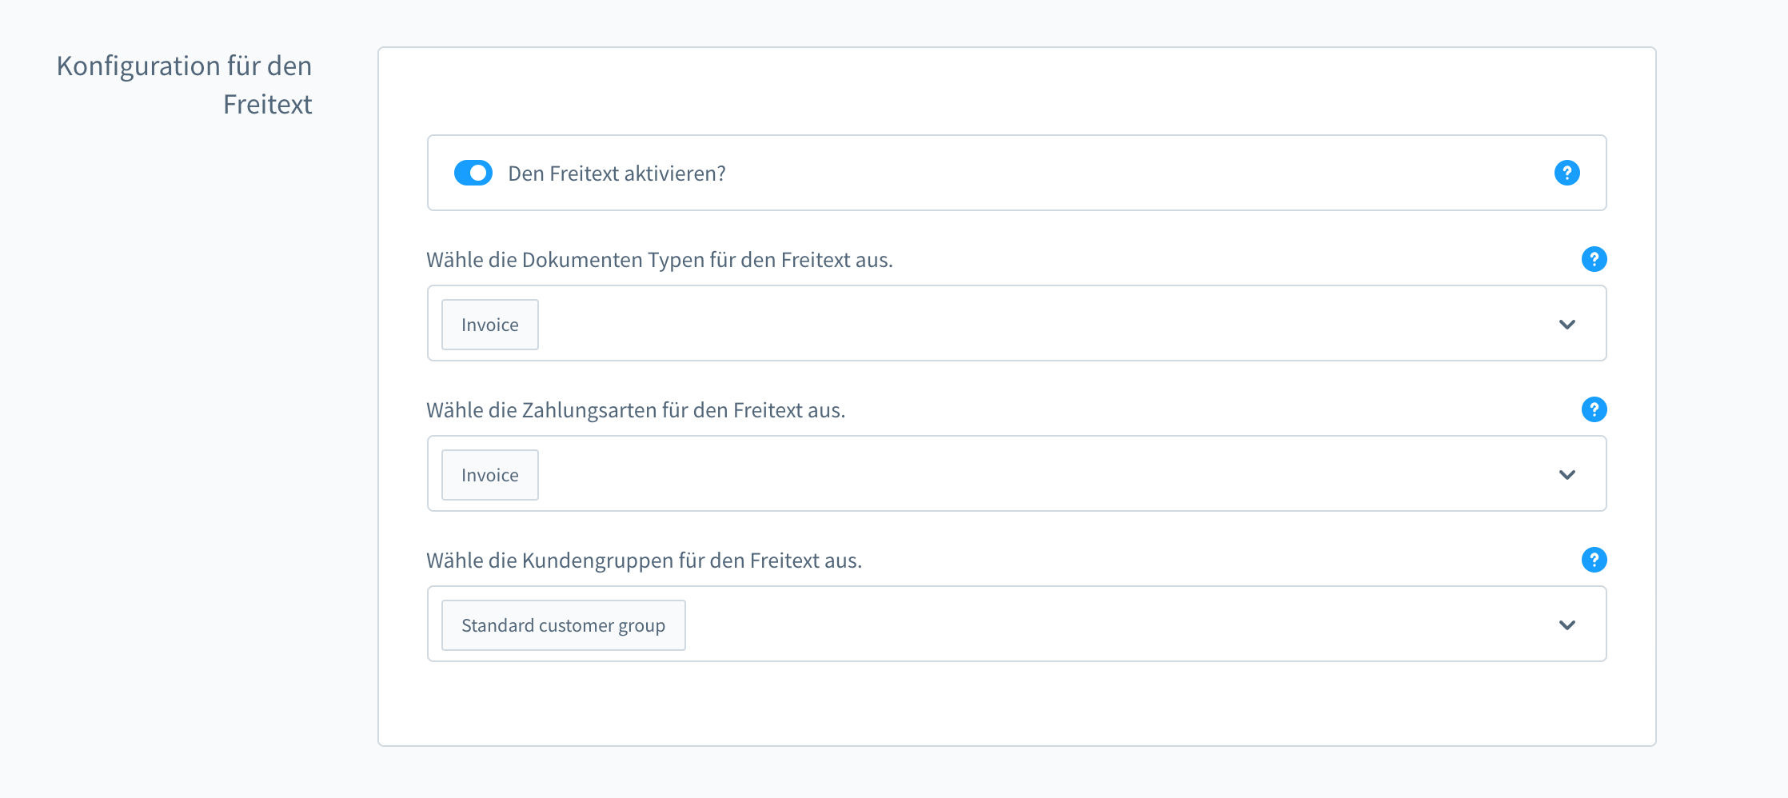Click the 'Wähle die Dokumenten Typen' label
1788x798 pixels.
click(x=659, y=260)
